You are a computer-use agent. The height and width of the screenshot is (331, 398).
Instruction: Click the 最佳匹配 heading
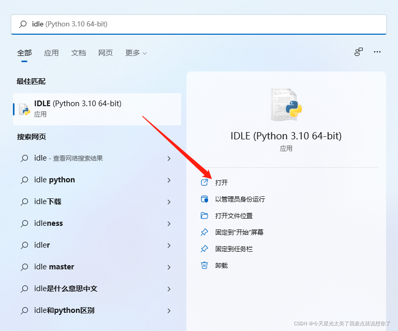pos(31,81)
